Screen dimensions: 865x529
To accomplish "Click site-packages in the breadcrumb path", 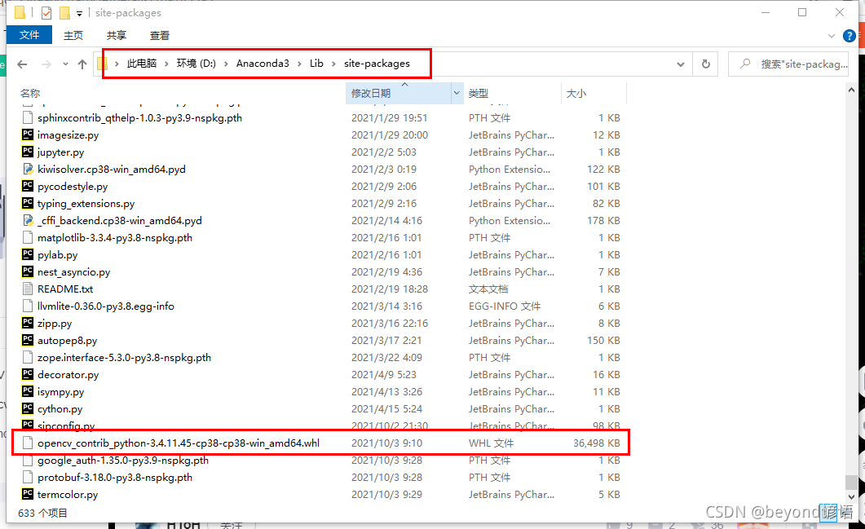I will [377, 64].
